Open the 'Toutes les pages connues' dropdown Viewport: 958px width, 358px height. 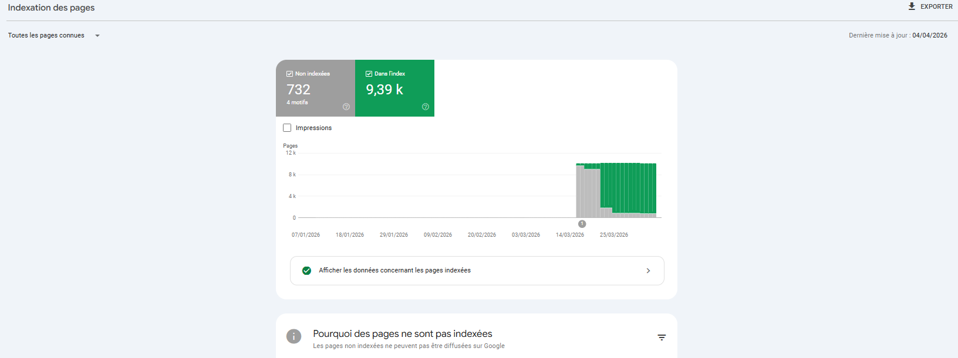pos(53,36)
